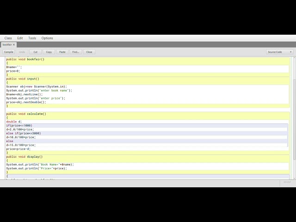Screen dimensions: 296x222
Task: Click the Find... button
Action: click(76, 52)
